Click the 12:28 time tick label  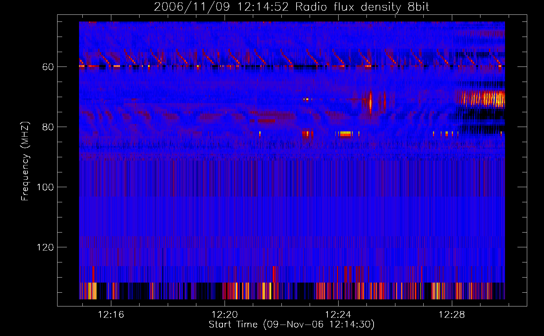[x=452, y=315]
